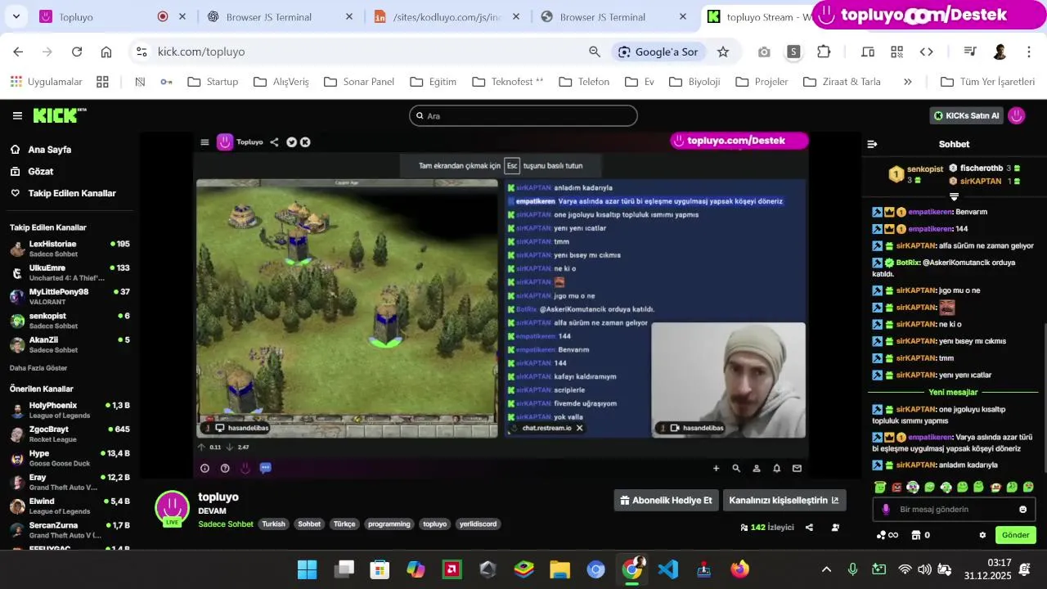This screenshot has height=589, width=1047.
Task: Expand the chat leaderboard arrow
Action: coord(954,197)
